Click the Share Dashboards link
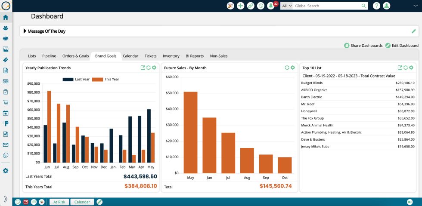 click(x=363, y=46)
